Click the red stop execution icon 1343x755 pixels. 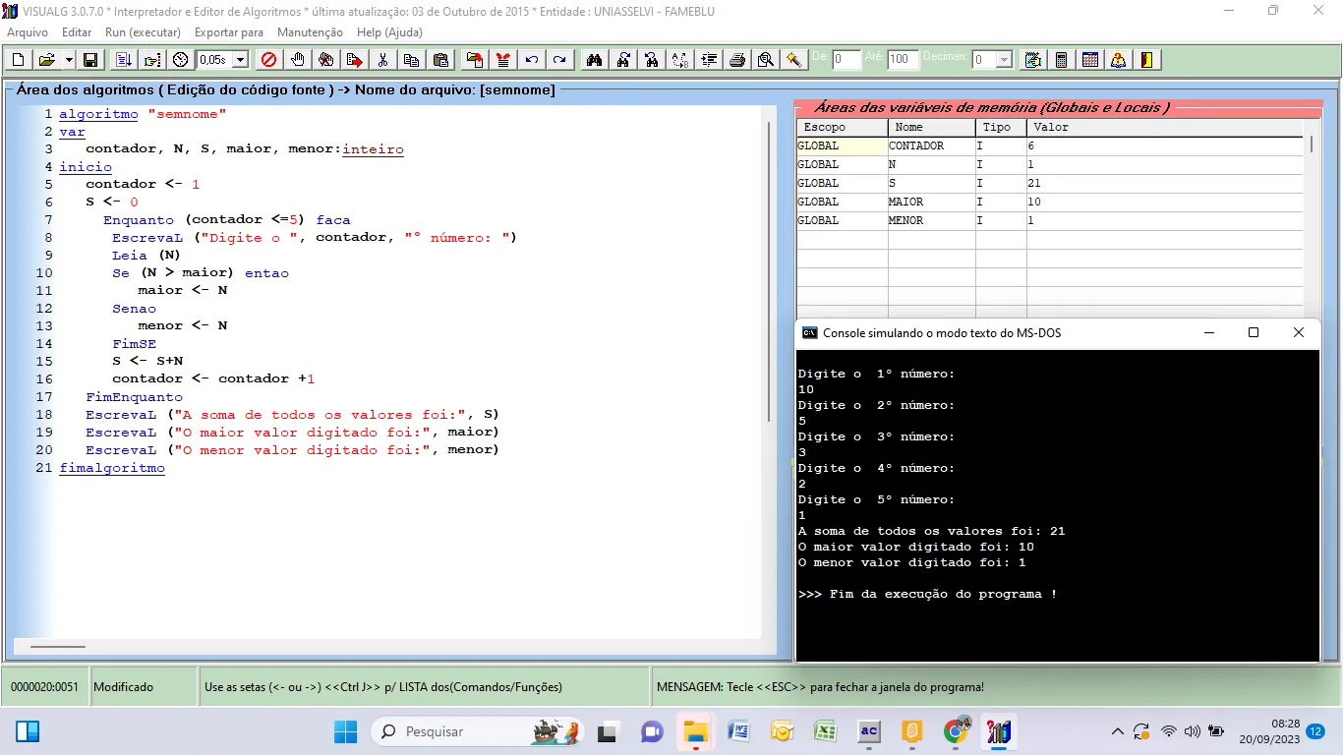point(268,60)
